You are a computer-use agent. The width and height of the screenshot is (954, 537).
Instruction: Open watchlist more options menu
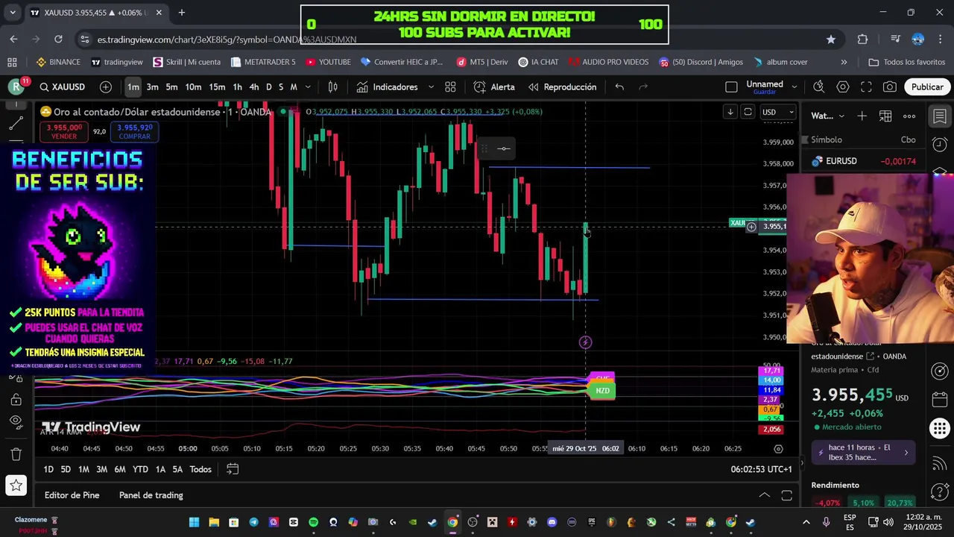point(909,116)
